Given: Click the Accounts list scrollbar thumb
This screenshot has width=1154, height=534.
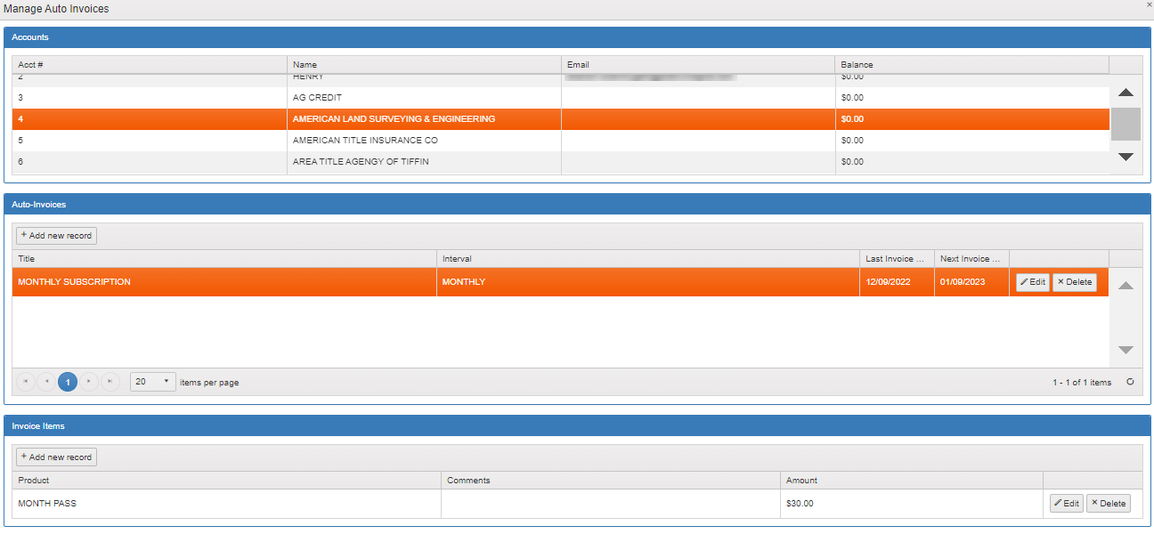Looking at the screenshot, I should 1126,125.
